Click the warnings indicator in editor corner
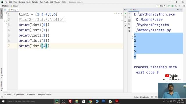 tap(116, 13)
